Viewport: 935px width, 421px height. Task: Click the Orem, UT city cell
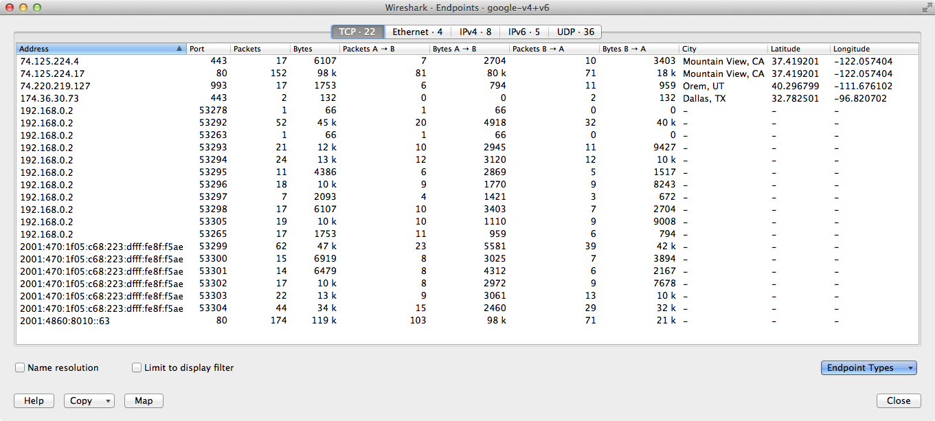[703, 86]
